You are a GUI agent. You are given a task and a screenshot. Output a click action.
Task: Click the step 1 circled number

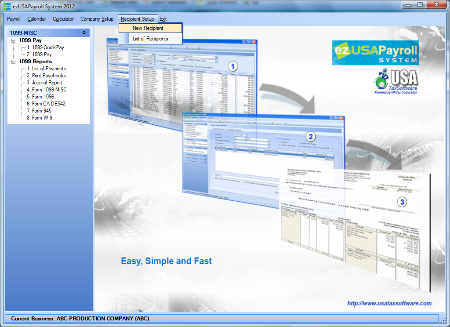pyautogui.click(x=232, y=66)
